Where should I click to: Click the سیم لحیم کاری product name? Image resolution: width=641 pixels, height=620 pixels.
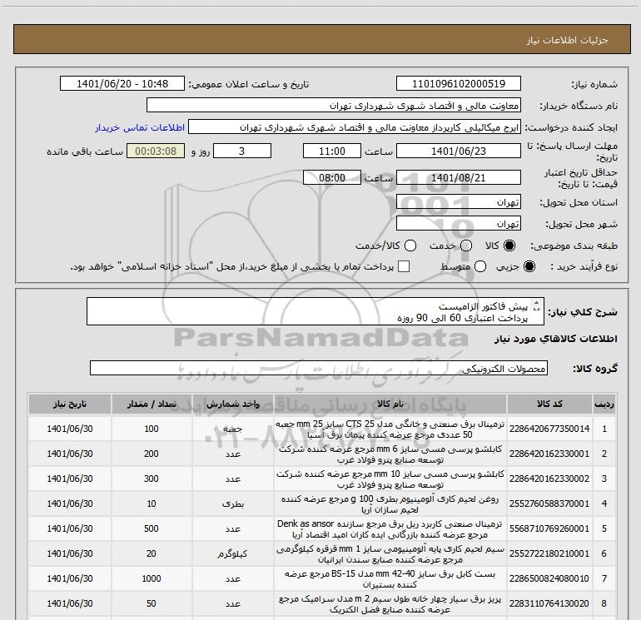pos(390,553)
